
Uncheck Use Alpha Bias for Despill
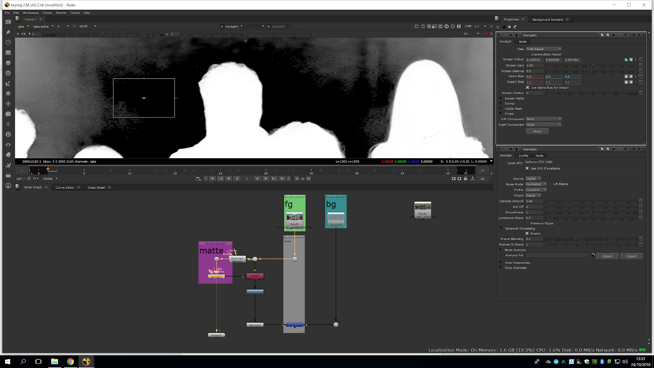click(527, 88)
